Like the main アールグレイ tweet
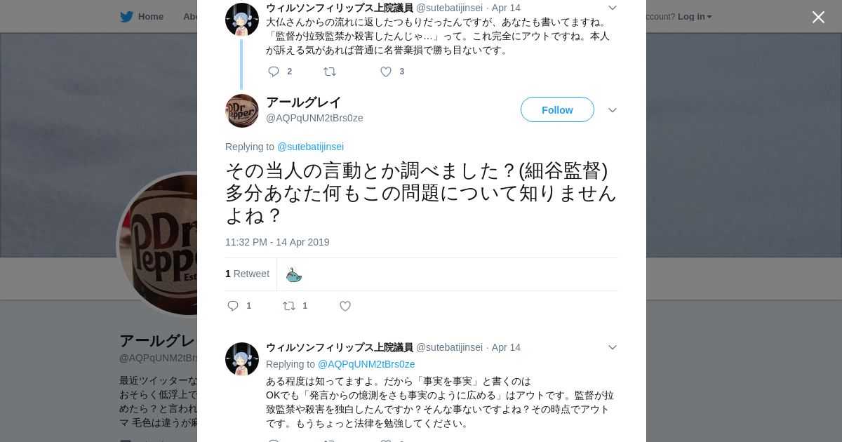The height and width of the screenshot is (442, 842). 345,306
